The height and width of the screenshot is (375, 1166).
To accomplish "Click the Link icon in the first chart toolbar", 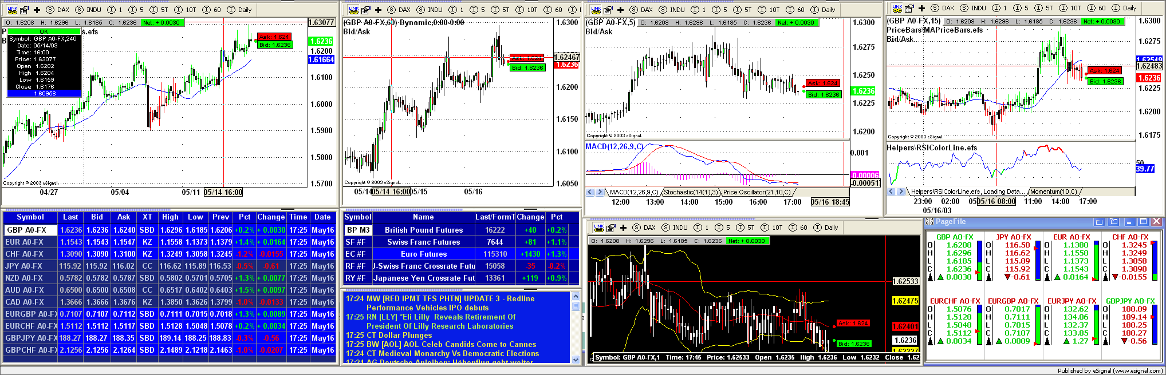I will (x=12, y=9).
